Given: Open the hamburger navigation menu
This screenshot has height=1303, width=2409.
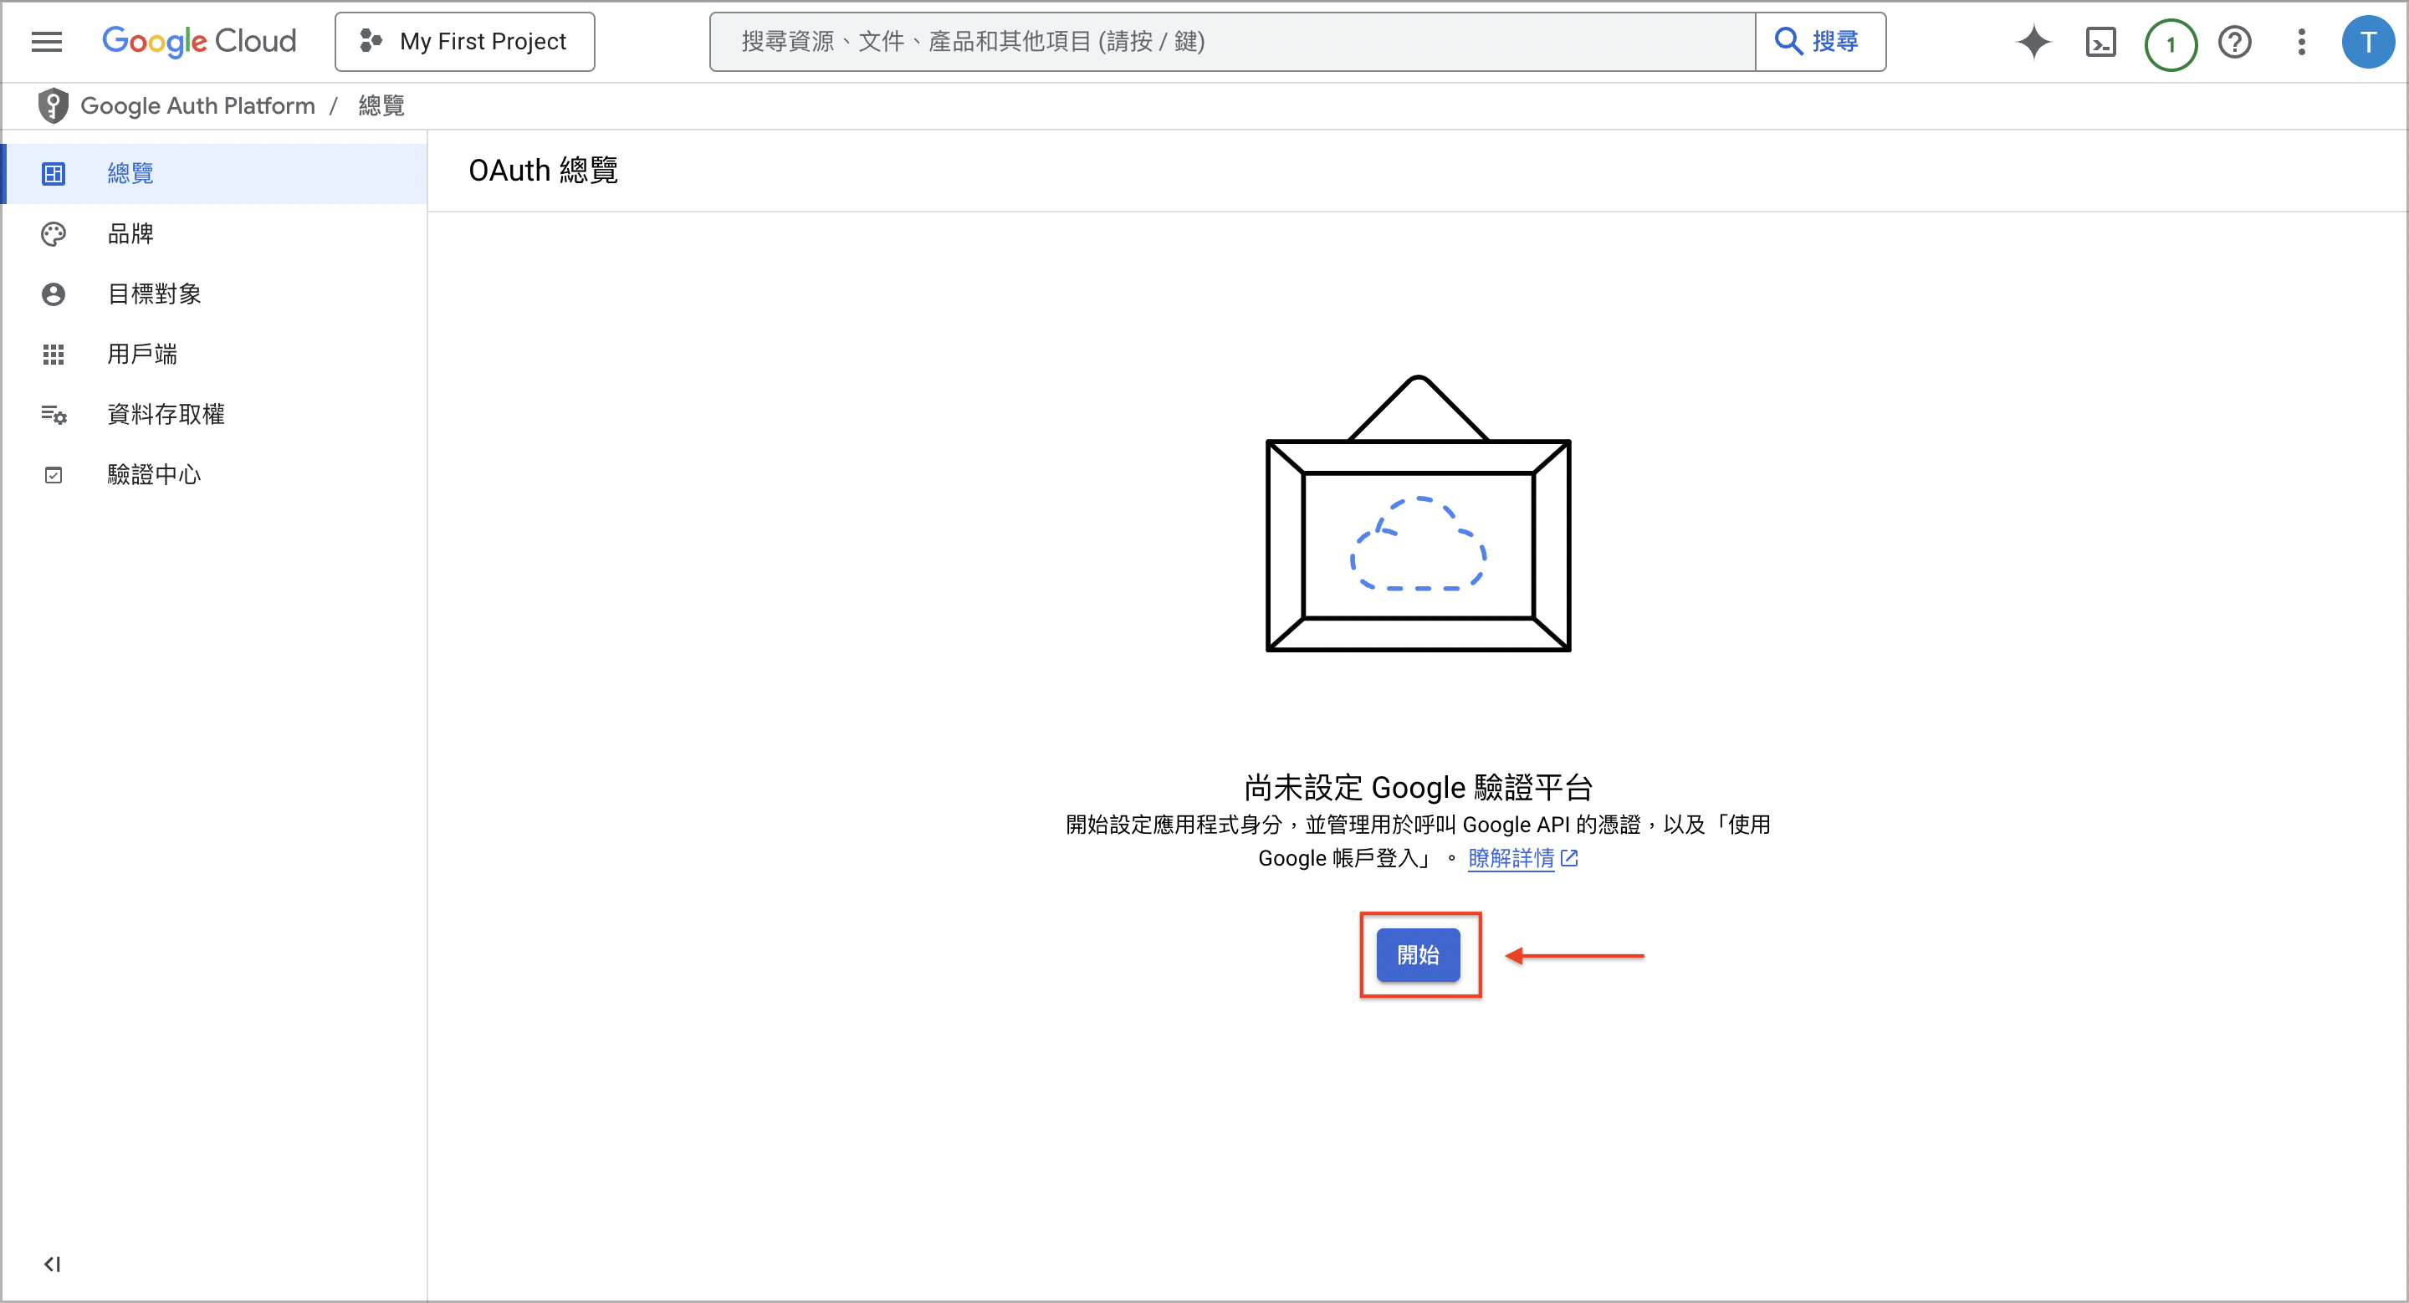Looking at the screenshot, I should pyautogui.click(x=46, y=41).
